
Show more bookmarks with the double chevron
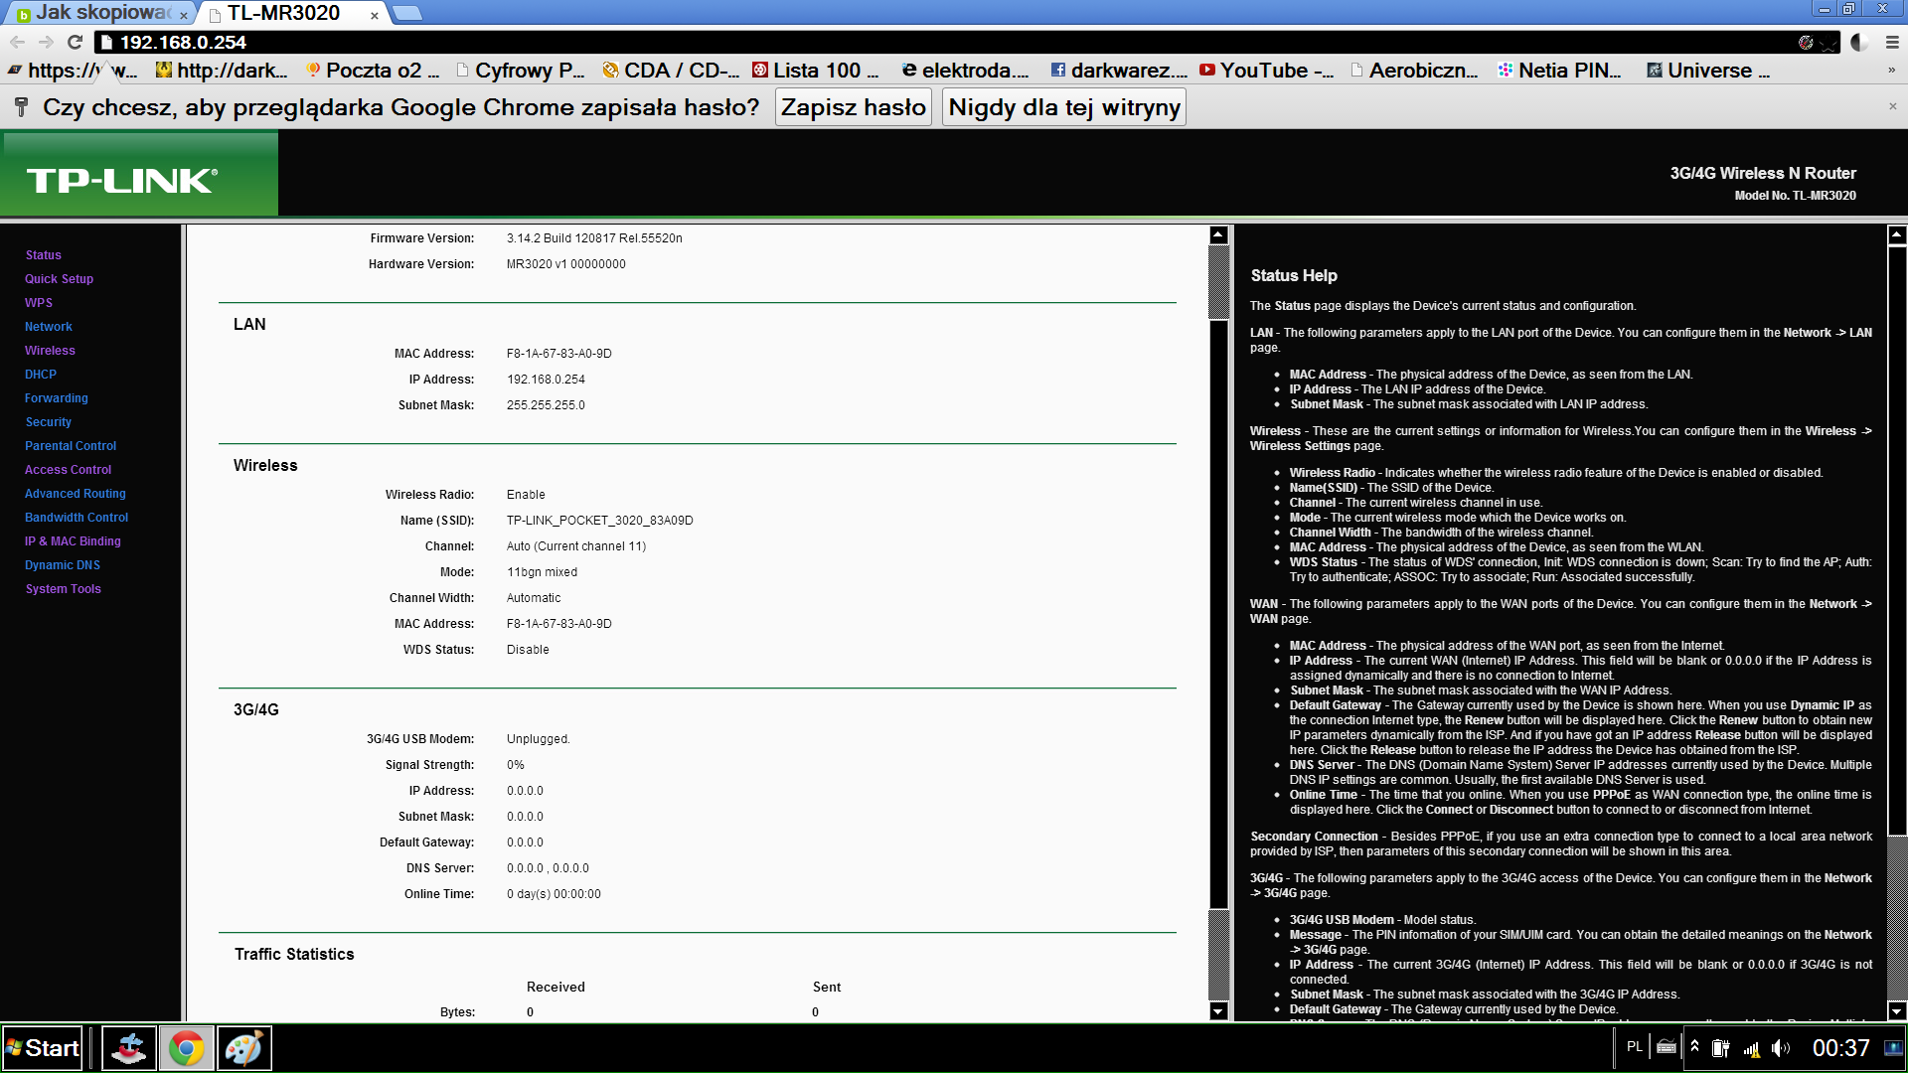pyautogui.click(x=1892, y=71)
